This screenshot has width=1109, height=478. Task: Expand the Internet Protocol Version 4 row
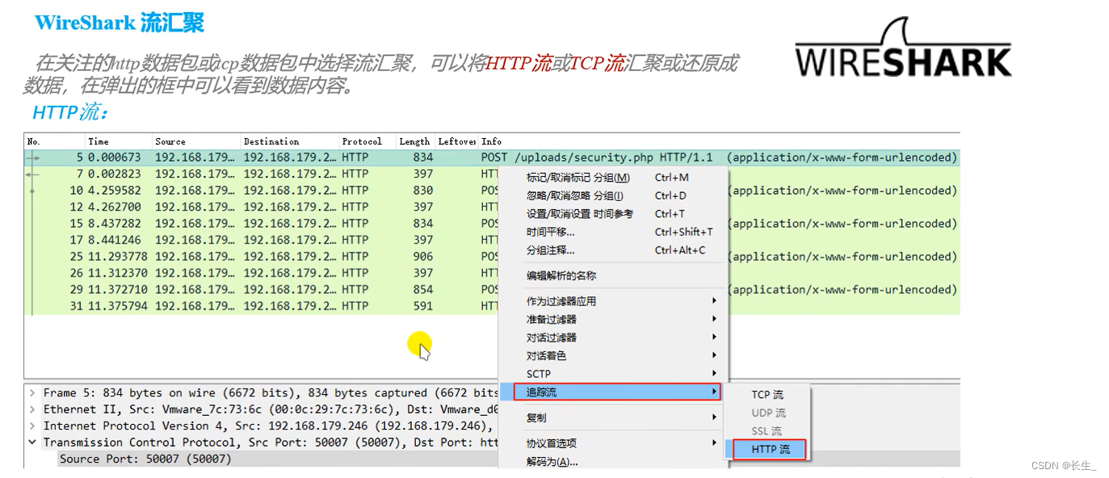tap(32, 426)
